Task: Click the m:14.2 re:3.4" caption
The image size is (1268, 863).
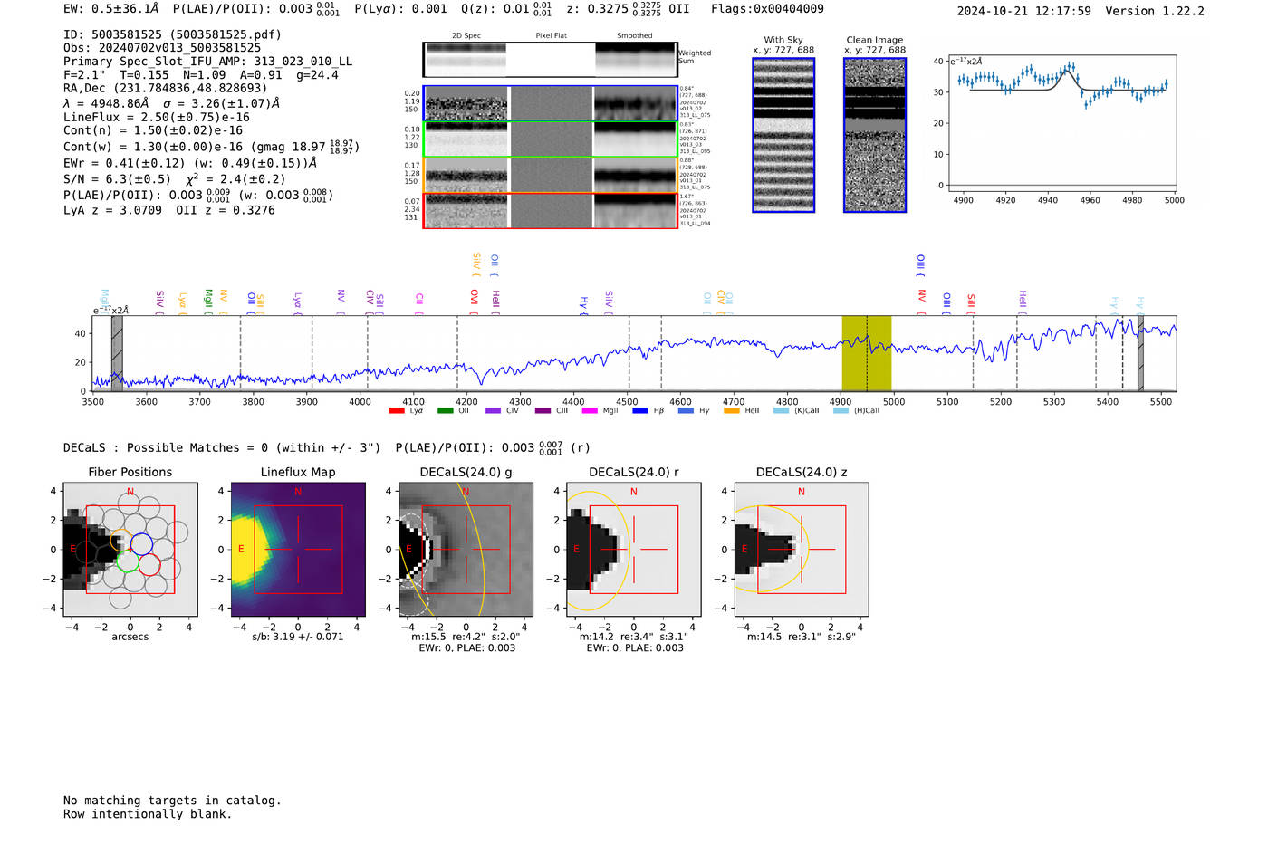Action: (x=633, y=637)
